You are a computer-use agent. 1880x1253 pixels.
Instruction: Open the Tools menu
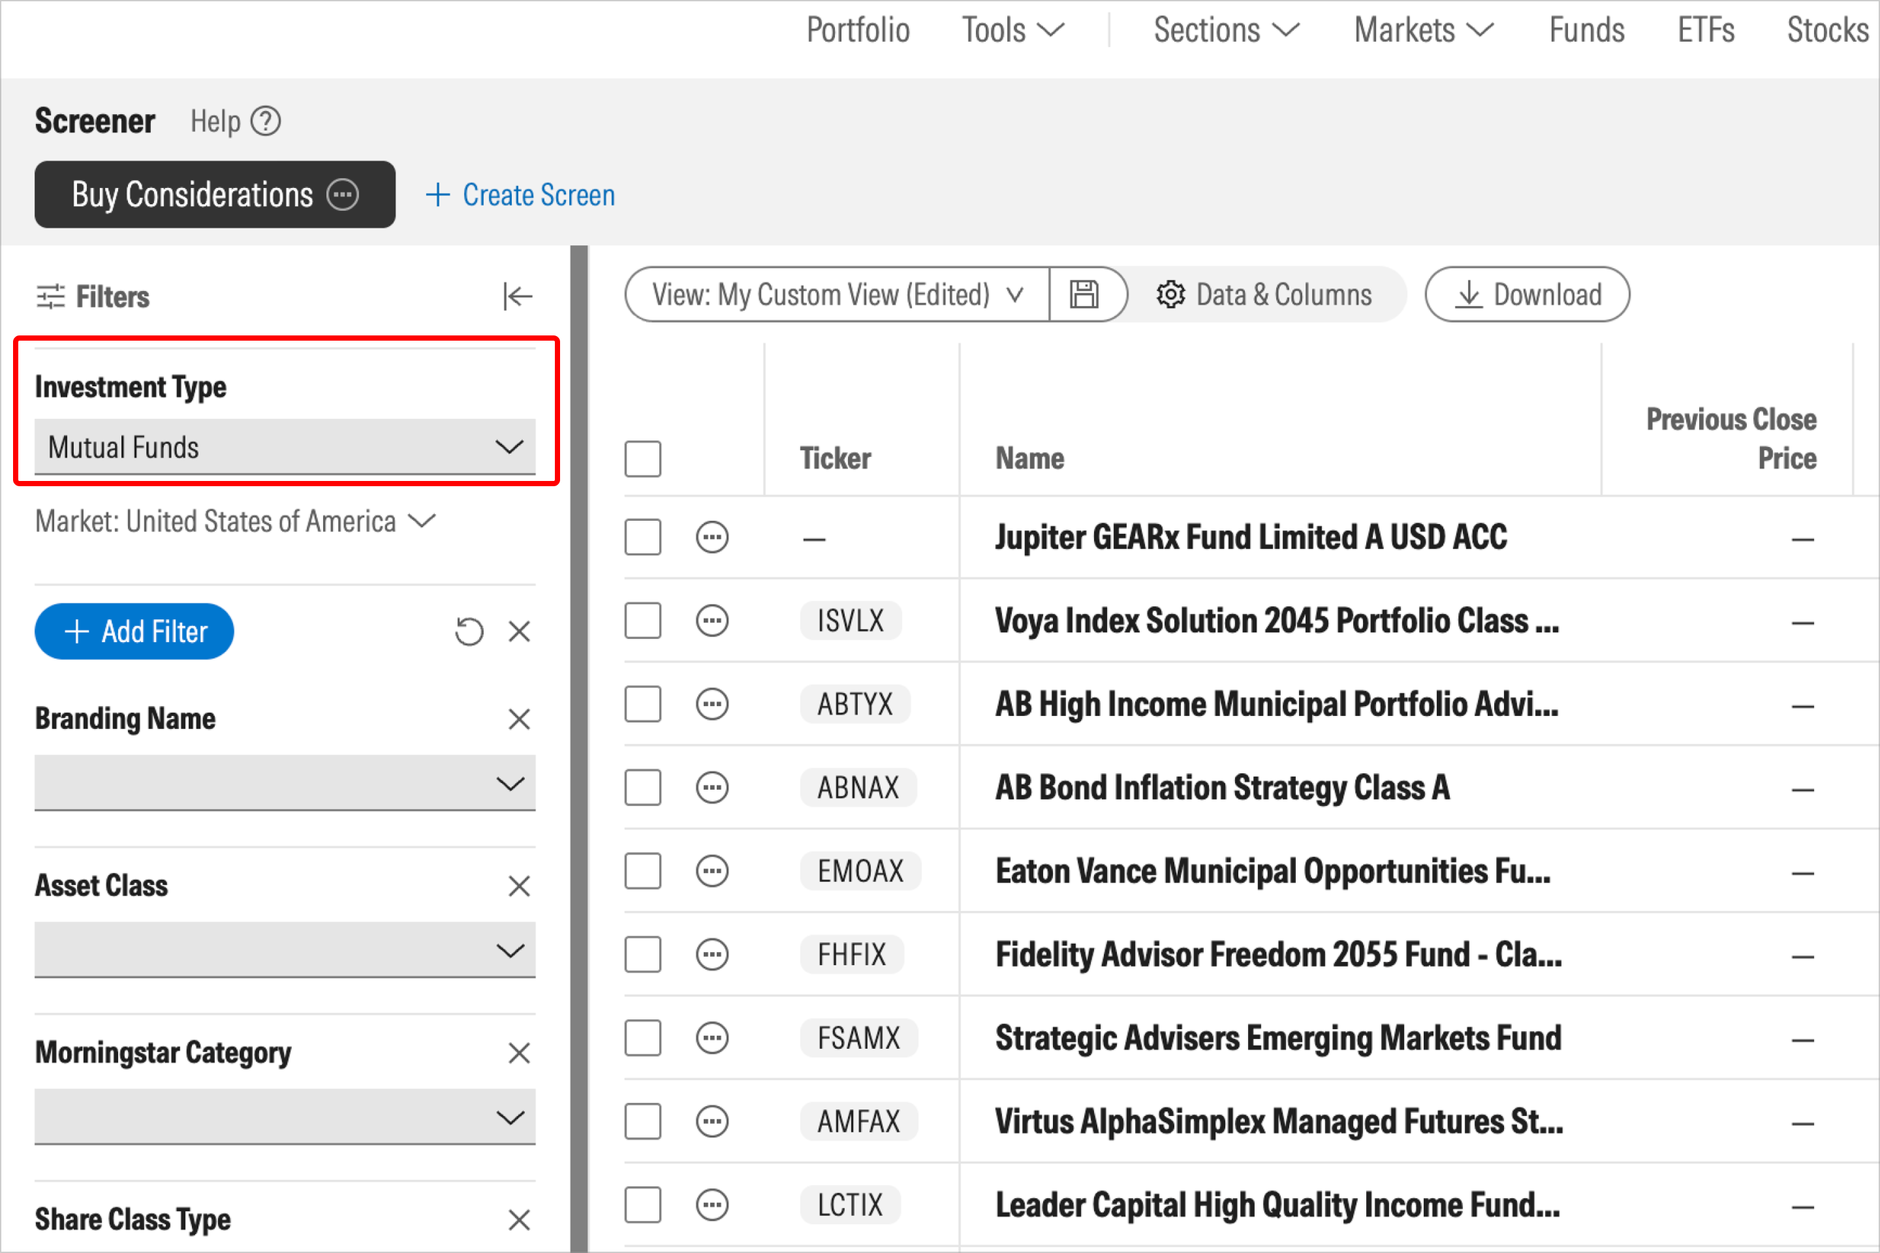[x=1012, y=31]
